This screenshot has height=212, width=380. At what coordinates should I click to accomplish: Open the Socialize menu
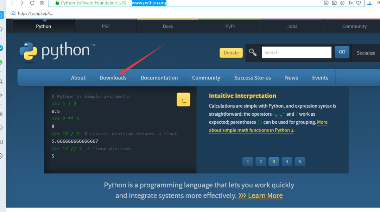[366, 53]
